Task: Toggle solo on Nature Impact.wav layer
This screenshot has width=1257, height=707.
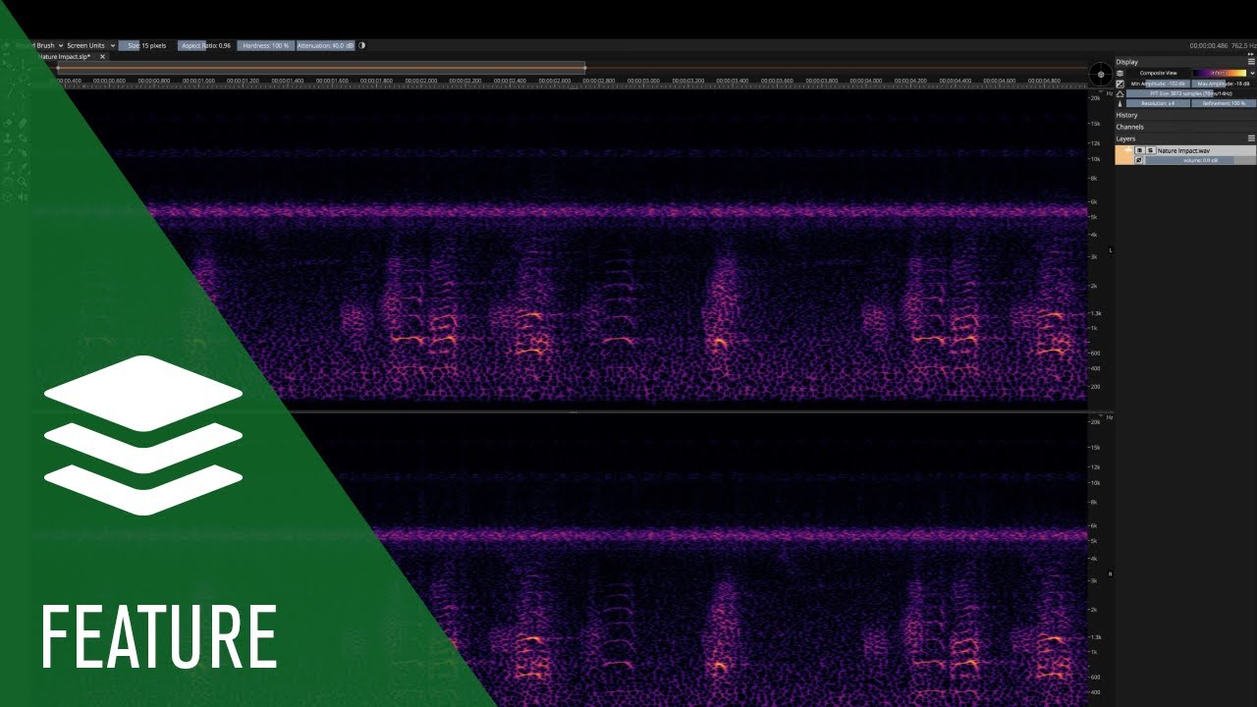Action: (x=1151, y=150)
